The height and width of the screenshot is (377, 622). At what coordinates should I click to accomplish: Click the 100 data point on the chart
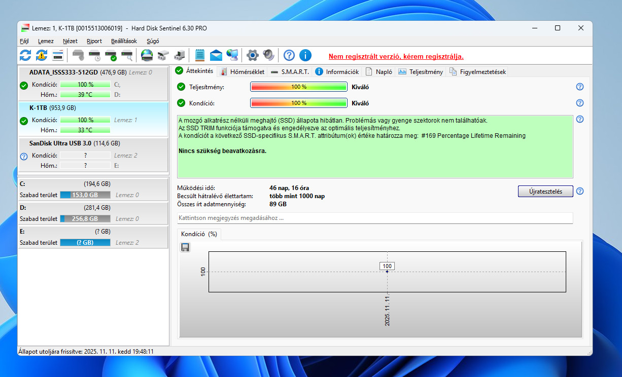pos(387,272)
